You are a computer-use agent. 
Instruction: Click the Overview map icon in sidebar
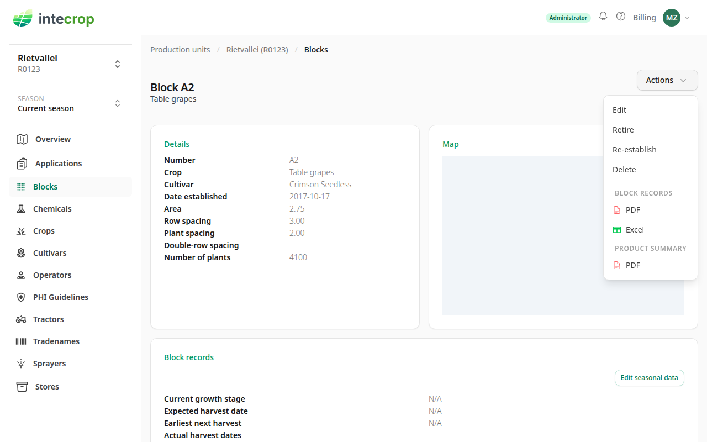coord(22,139)
